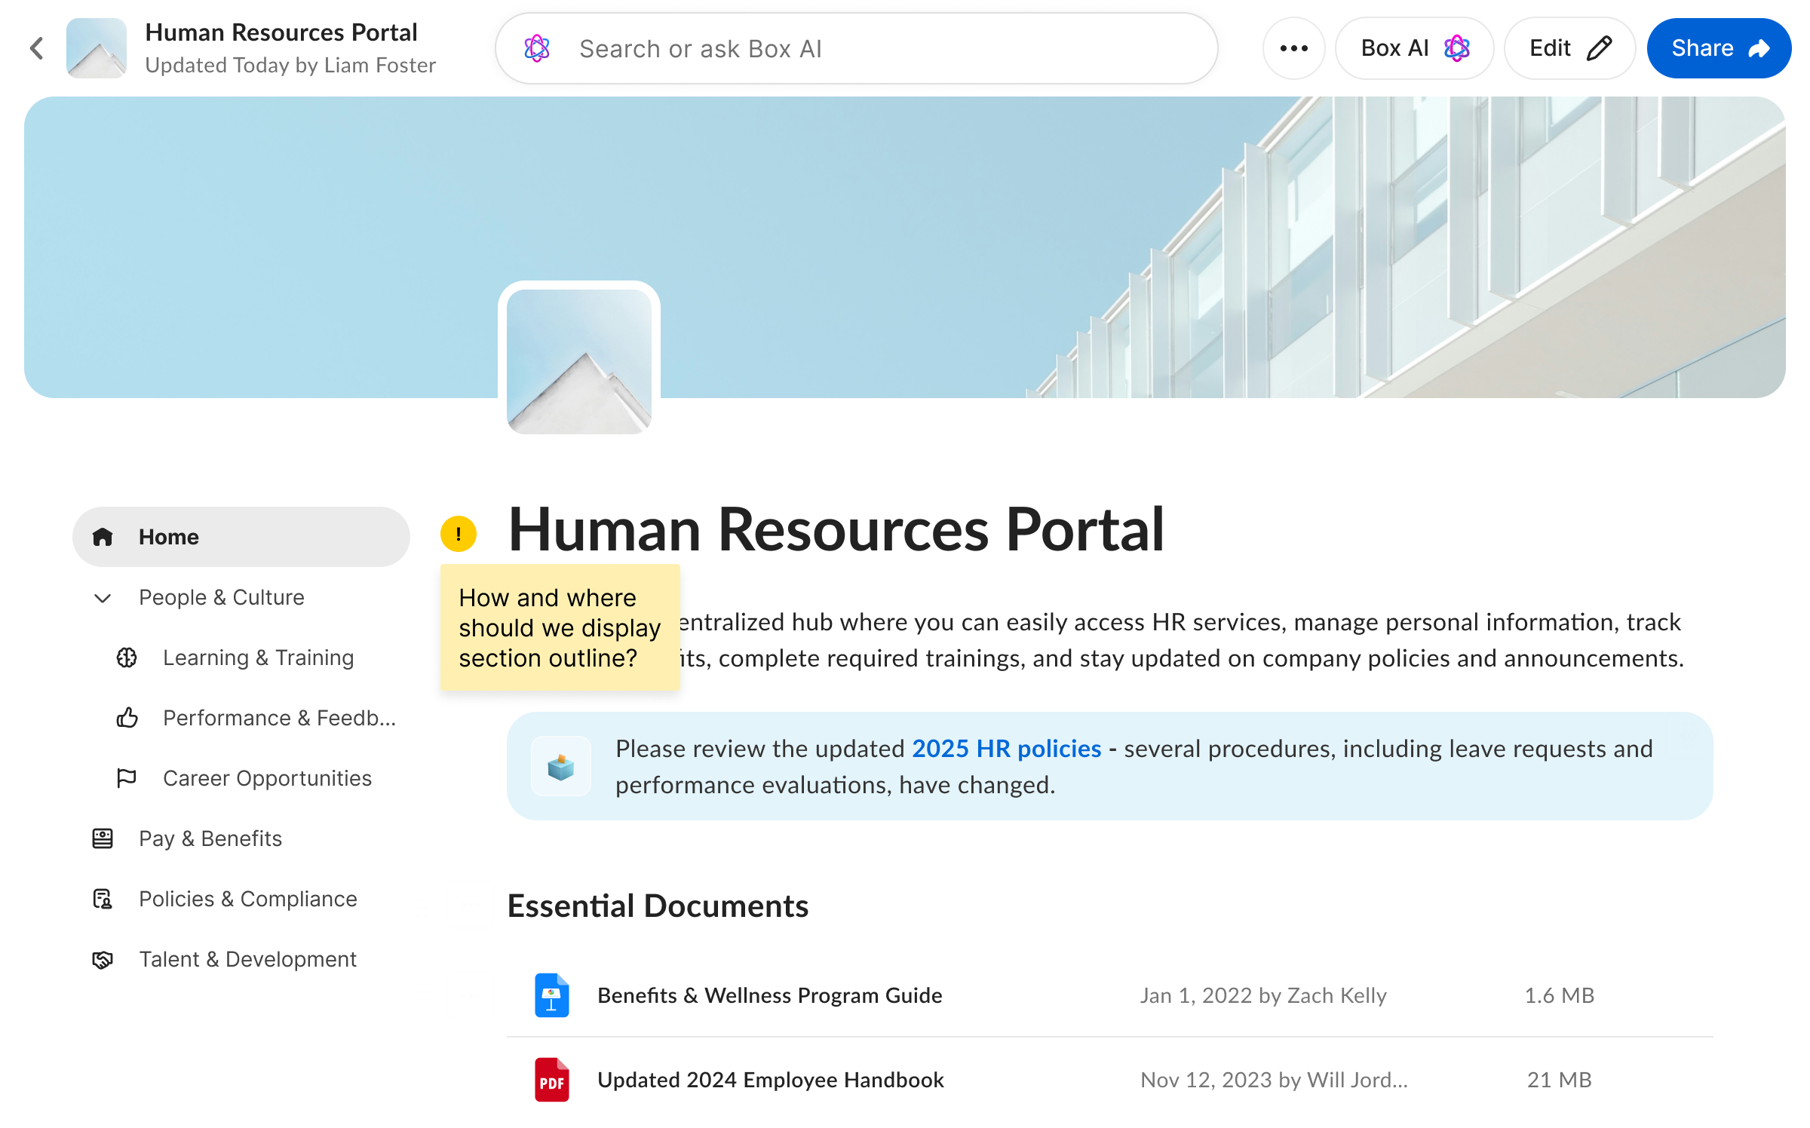The image size is (1810, 1128).
Task: Open Talent & Development section
Action: [x=247, y=959]
